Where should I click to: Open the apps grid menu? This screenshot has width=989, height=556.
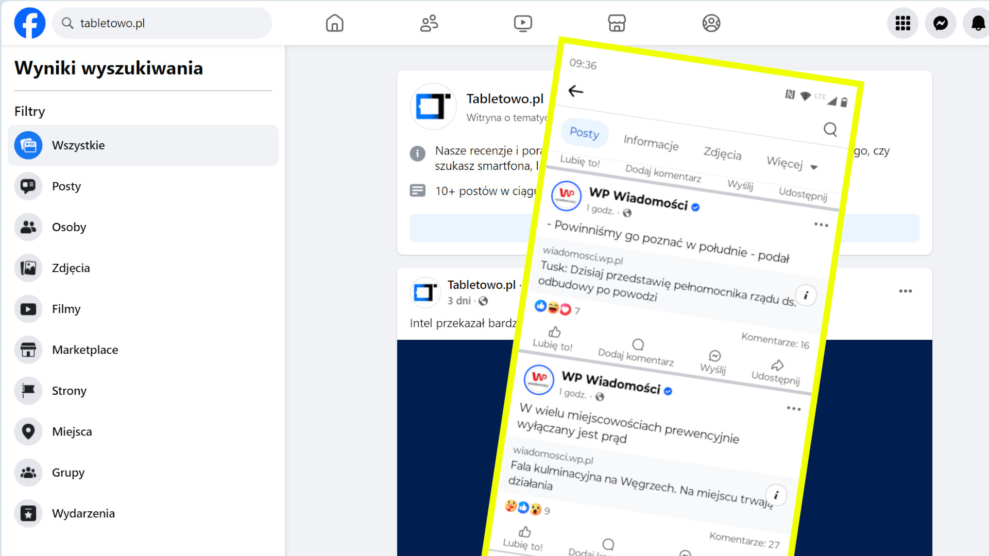902,23
